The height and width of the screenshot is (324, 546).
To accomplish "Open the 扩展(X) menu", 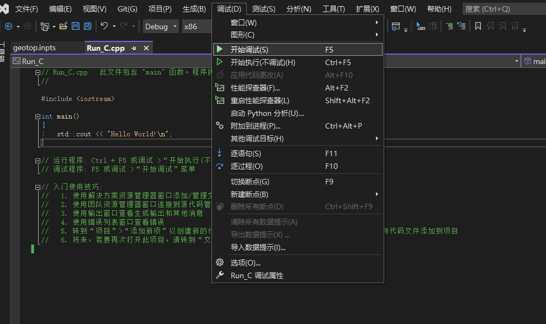I will pyautogui.click(x=367, y=9).
